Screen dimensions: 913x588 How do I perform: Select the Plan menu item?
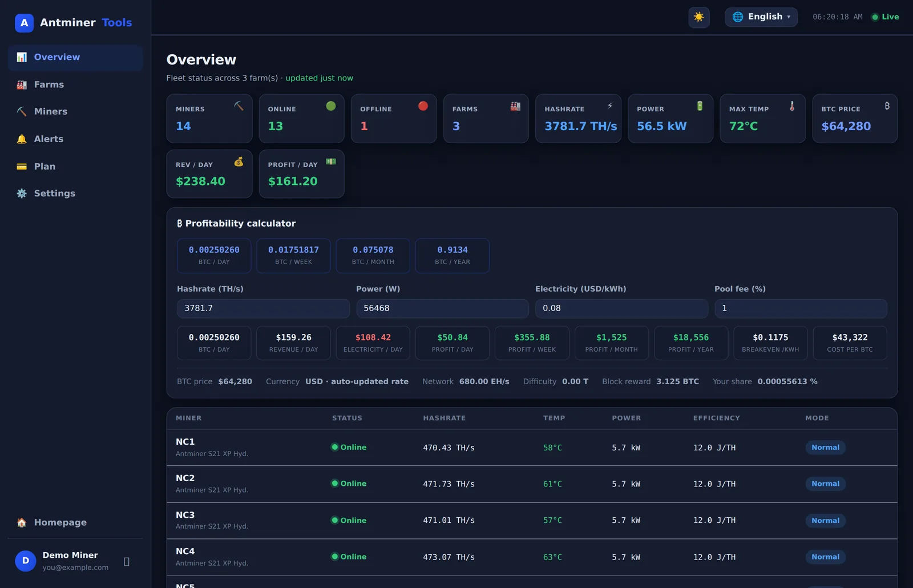75,166
